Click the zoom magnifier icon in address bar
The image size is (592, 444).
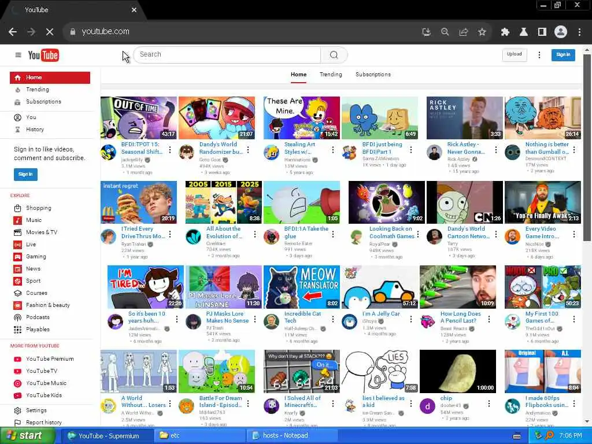point(445,32)
